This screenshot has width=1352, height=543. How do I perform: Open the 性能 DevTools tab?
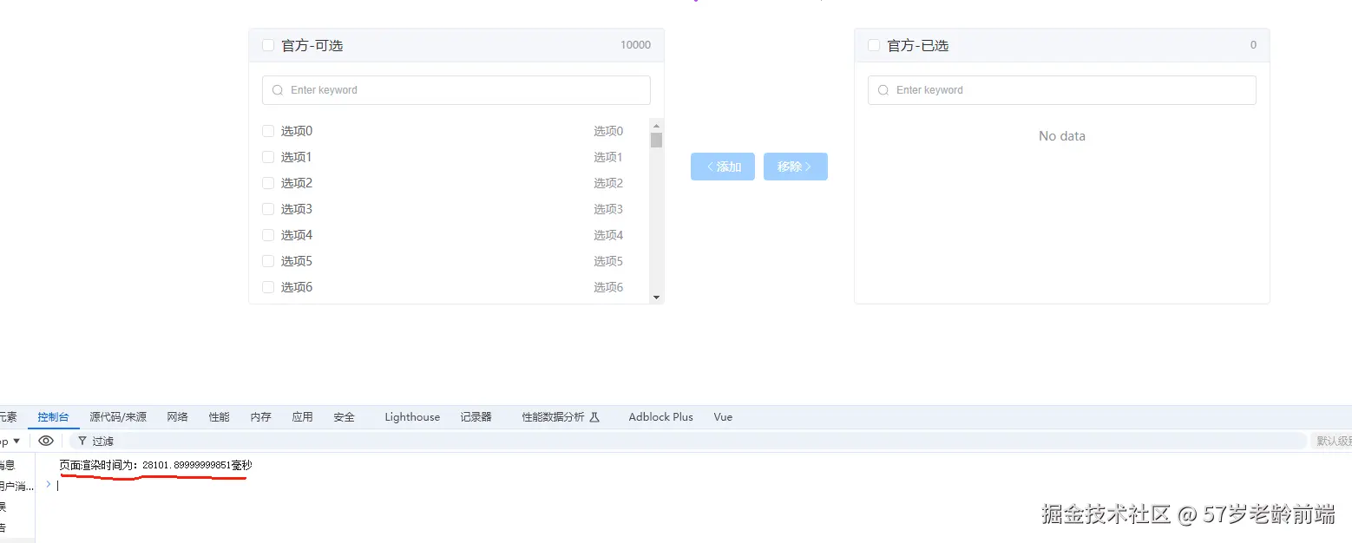tap(220, 417)
